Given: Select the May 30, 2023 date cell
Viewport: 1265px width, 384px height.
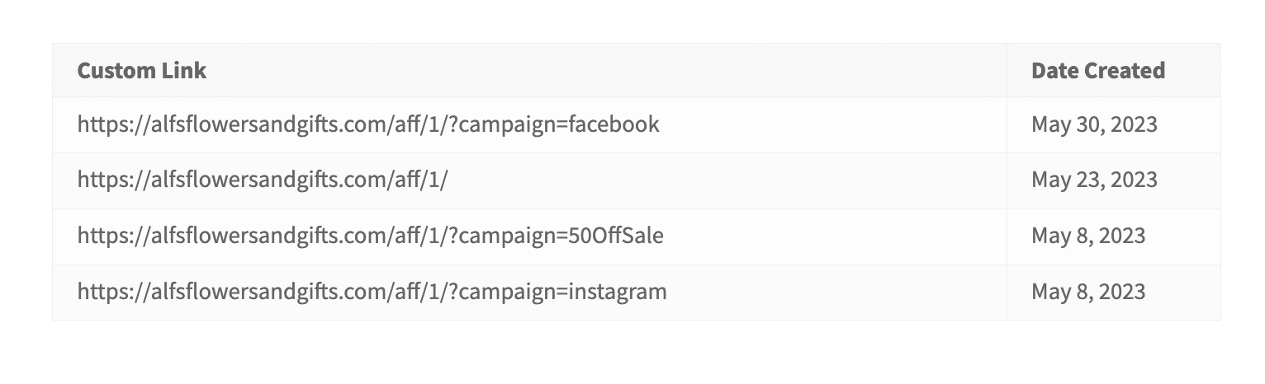Looking at the screenshot, I should 1094,124.
